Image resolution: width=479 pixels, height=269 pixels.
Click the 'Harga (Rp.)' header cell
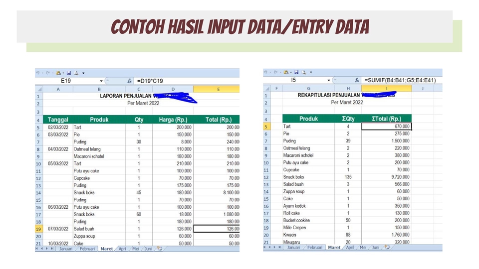click(173, 120)
